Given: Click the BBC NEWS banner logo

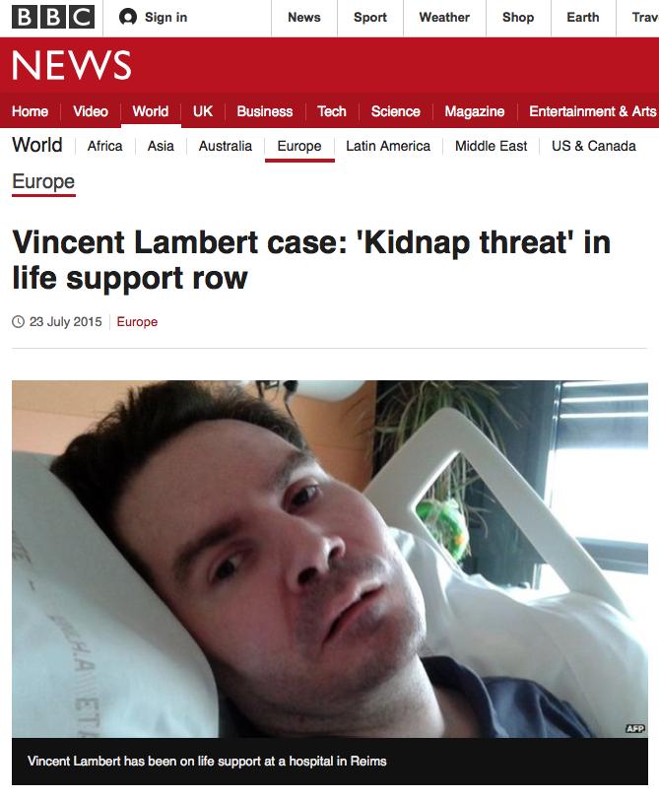Looking at the screenshot, I should [71, 65].
